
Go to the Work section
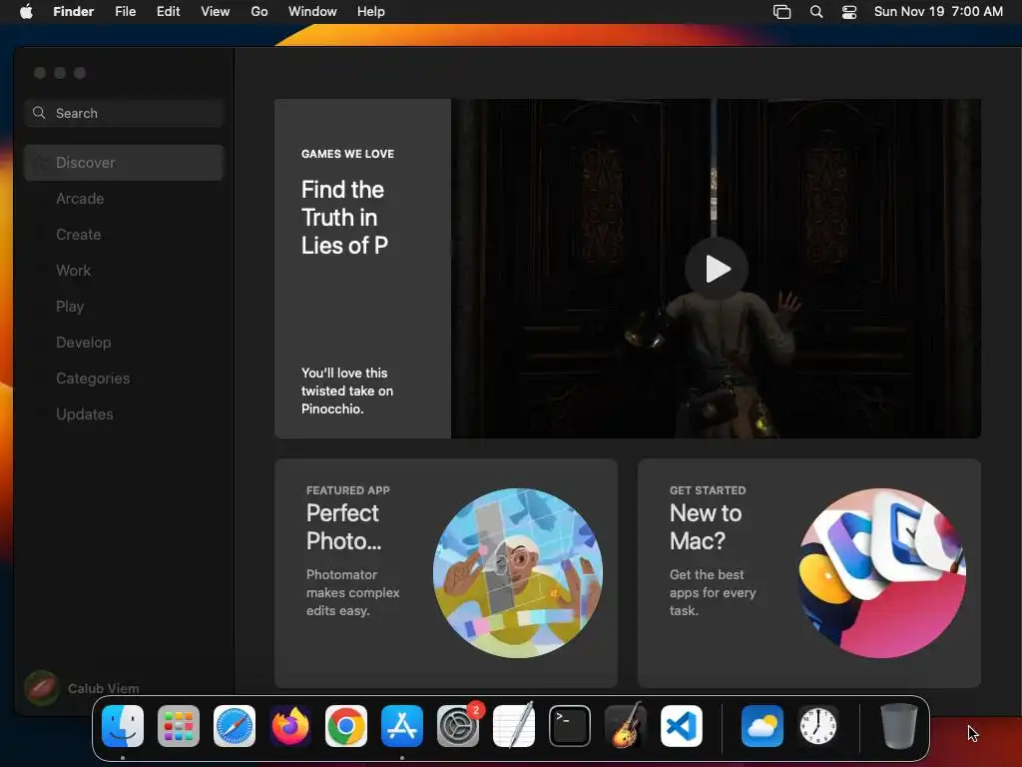tap(124, 270)
